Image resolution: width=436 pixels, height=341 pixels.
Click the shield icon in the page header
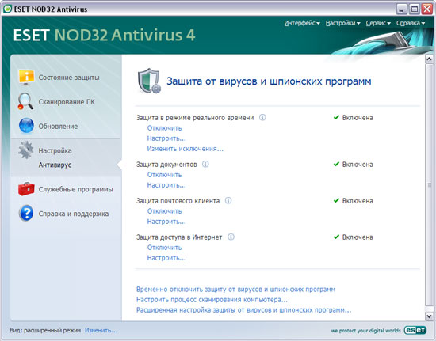point(149,81)
